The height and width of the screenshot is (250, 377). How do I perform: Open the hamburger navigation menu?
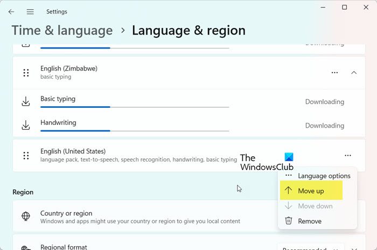tap(30, 11)
